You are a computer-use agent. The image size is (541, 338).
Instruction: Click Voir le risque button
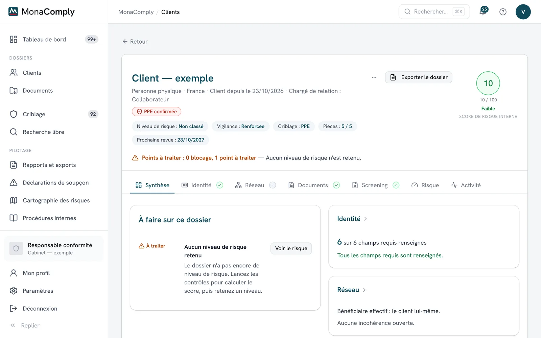(x=291, y=248)
